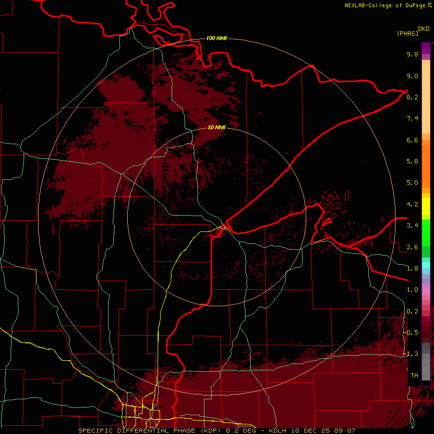
Task: Click the 100 NMI range ring label
Action: tap(217, 38)
